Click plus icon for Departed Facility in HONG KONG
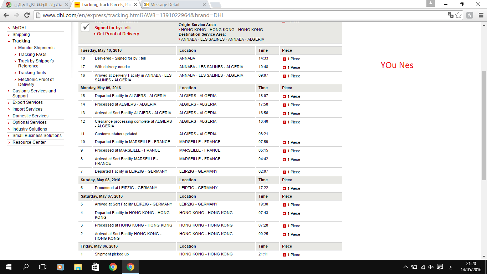The image size is (487, 274). coord(284,213)
